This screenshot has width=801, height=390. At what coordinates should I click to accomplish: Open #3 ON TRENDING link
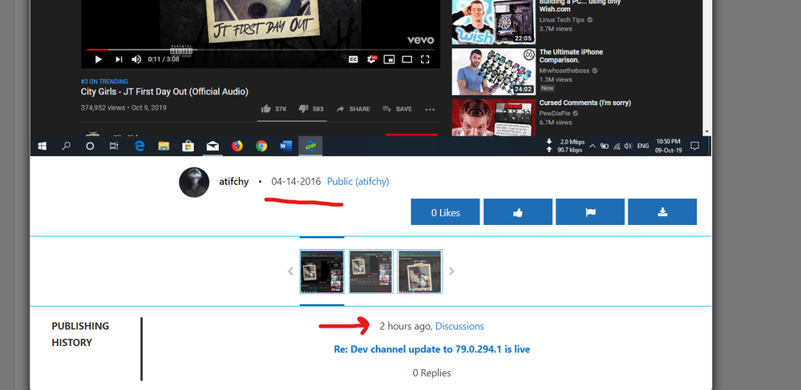tap(104, 82)
